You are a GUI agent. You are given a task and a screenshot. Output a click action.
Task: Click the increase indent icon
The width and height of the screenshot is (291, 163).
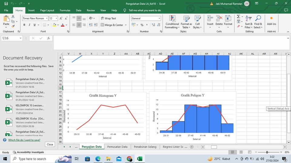point(96,25)
